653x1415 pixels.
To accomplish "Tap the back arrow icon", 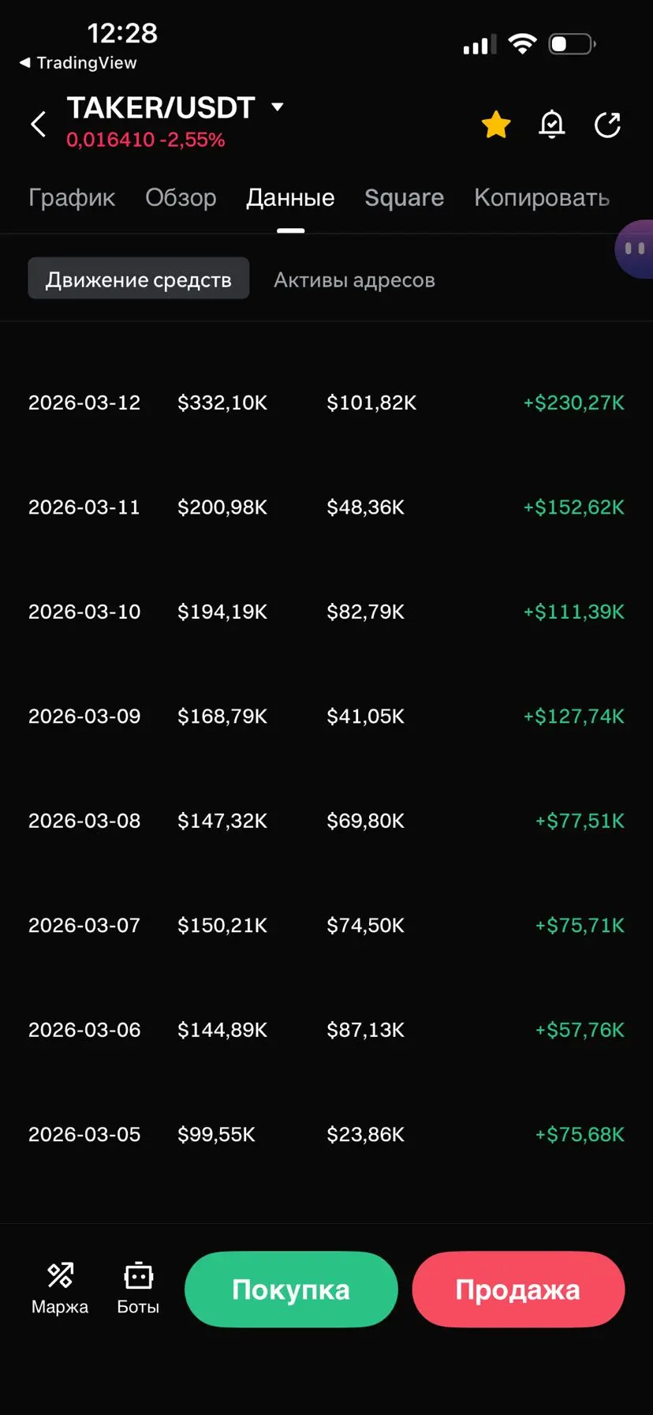I will (38, 124).
